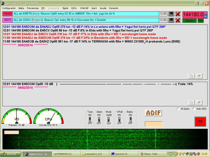This screenshot has width=210, height=157.
Task: Switch to PENDRIVE (I:) taskbar window
Action: pos(66,154)
